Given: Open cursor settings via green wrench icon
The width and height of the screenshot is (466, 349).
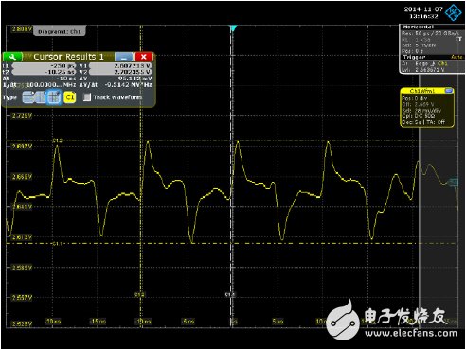Looking at the screenshot, I should pyautogui.click(x=12, y=57).
